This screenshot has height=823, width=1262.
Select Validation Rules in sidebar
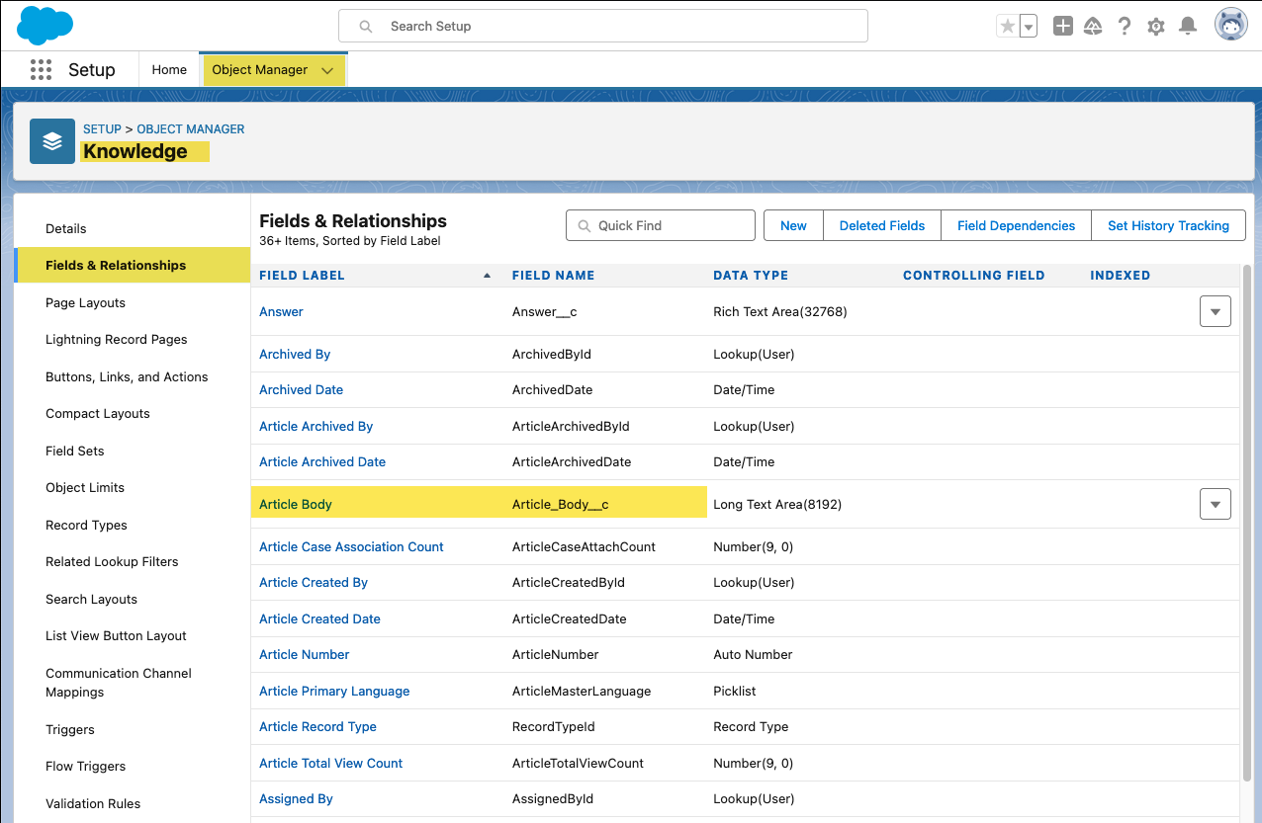point(92,803)
